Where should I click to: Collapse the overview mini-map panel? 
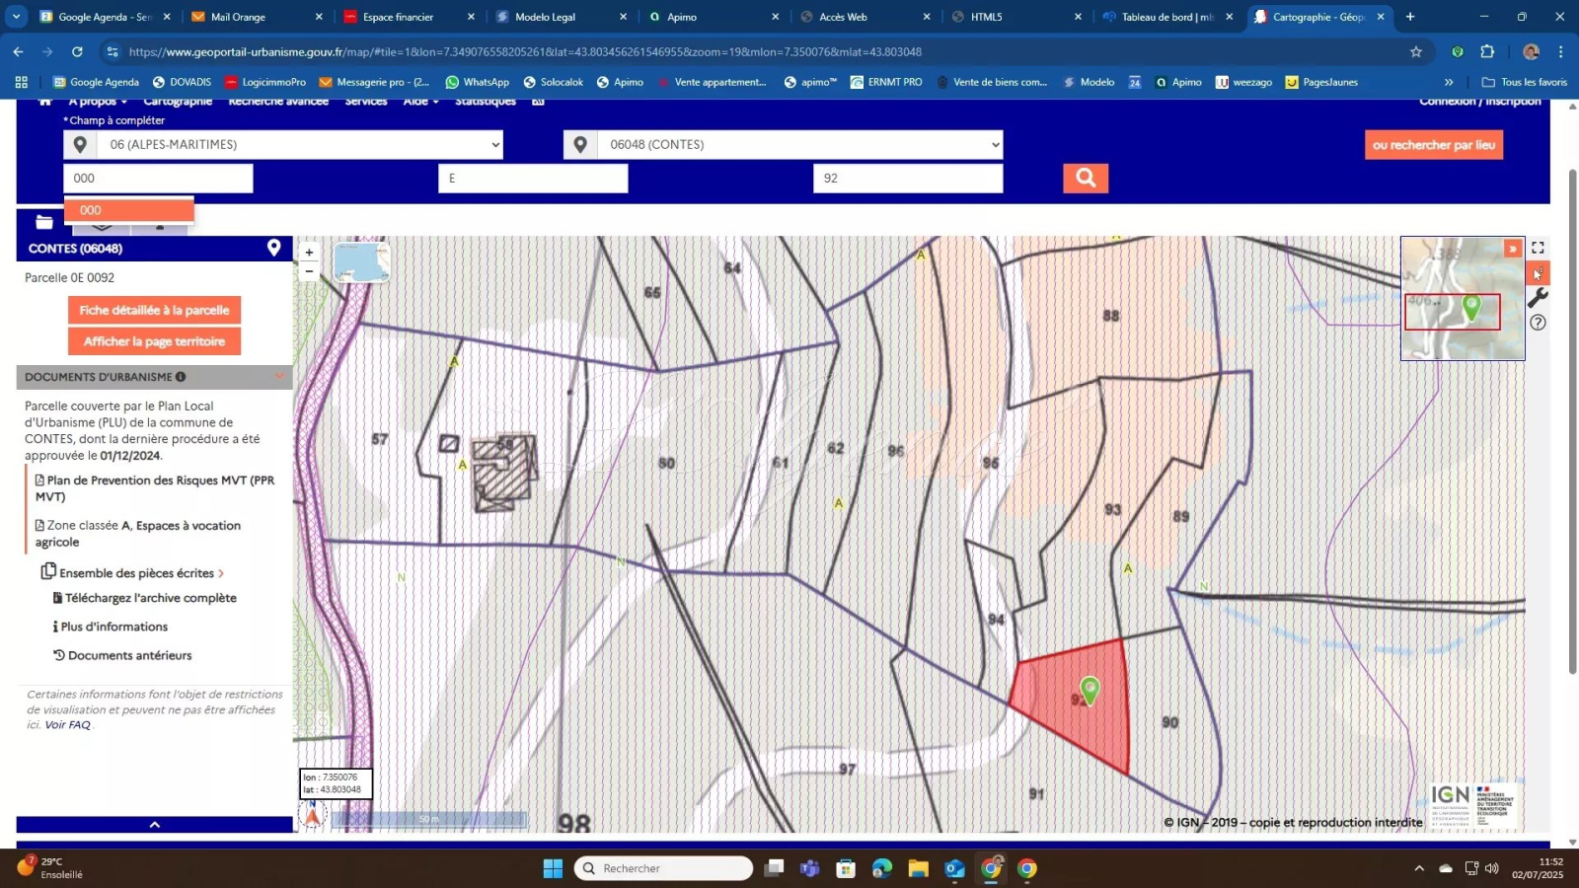tap(1512, 249)
